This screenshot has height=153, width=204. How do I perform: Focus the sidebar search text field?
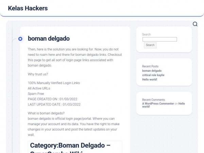point(159,39)
